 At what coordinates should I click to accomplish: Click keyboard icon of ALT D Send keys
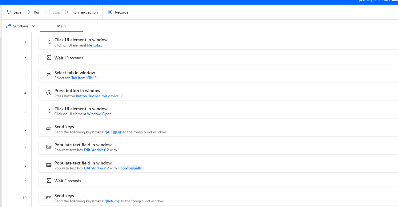click(x=49, y=129)
